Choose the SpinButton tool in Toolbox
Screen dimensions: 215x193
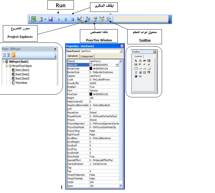tap(140, 72)
